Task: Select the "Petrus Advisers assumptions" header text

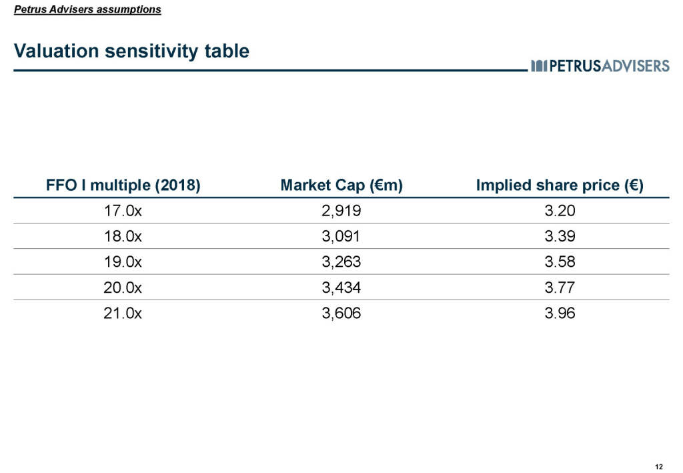Action: coord(87,9)
